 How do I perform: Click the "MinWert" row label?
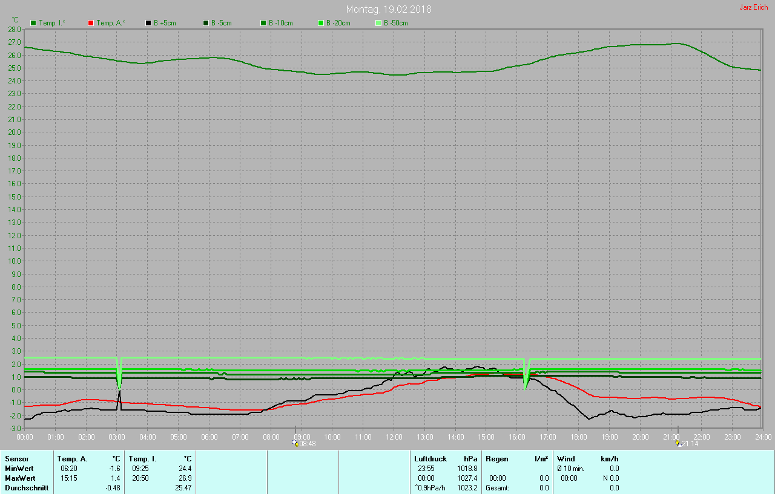click(19, 469)
